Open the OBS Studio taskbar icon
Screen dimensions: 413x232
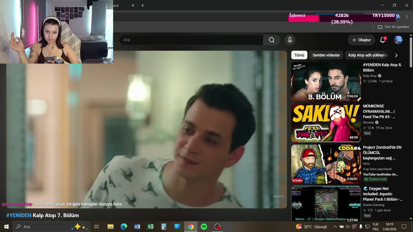pyautogui.click(x=217, y=227)
